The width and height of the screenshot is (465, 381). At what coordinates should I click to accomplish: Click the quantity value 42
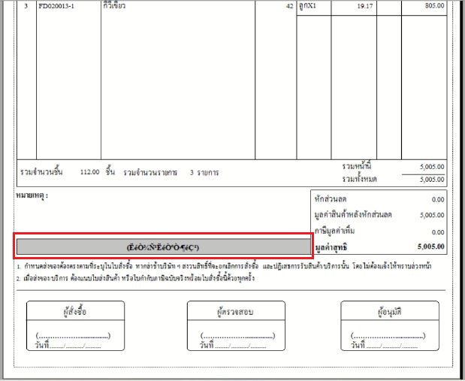[x=288, y=6]
